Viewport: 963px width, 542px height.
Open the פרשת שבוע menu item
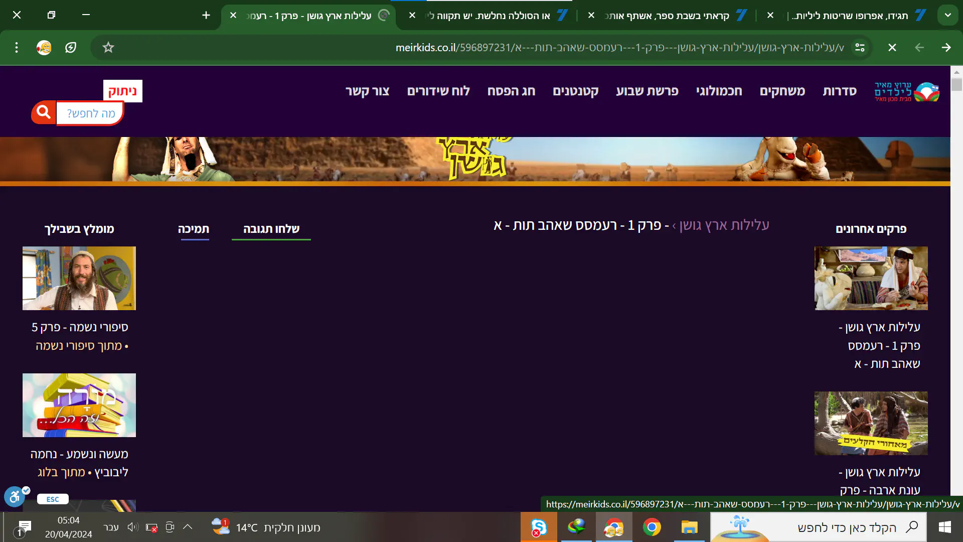[x=647, y=91]
